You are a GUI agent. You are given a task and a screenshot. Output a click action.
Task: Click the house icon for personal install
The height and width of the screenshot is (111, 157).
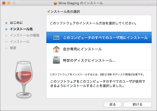[x=56, y=49]
